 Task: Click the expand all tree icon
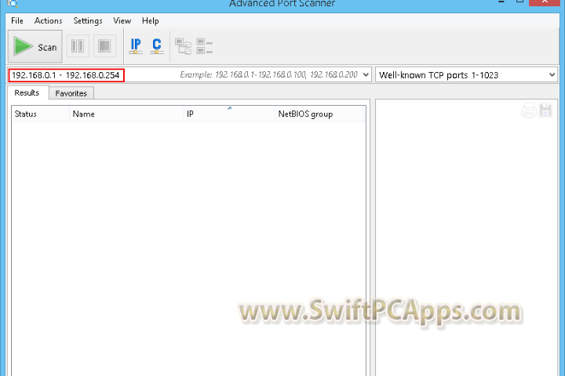[x=183, y=46]
